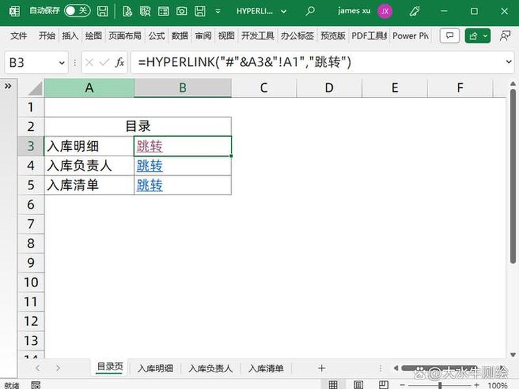
Task: Click the green Share button
Action: [477, 36]
